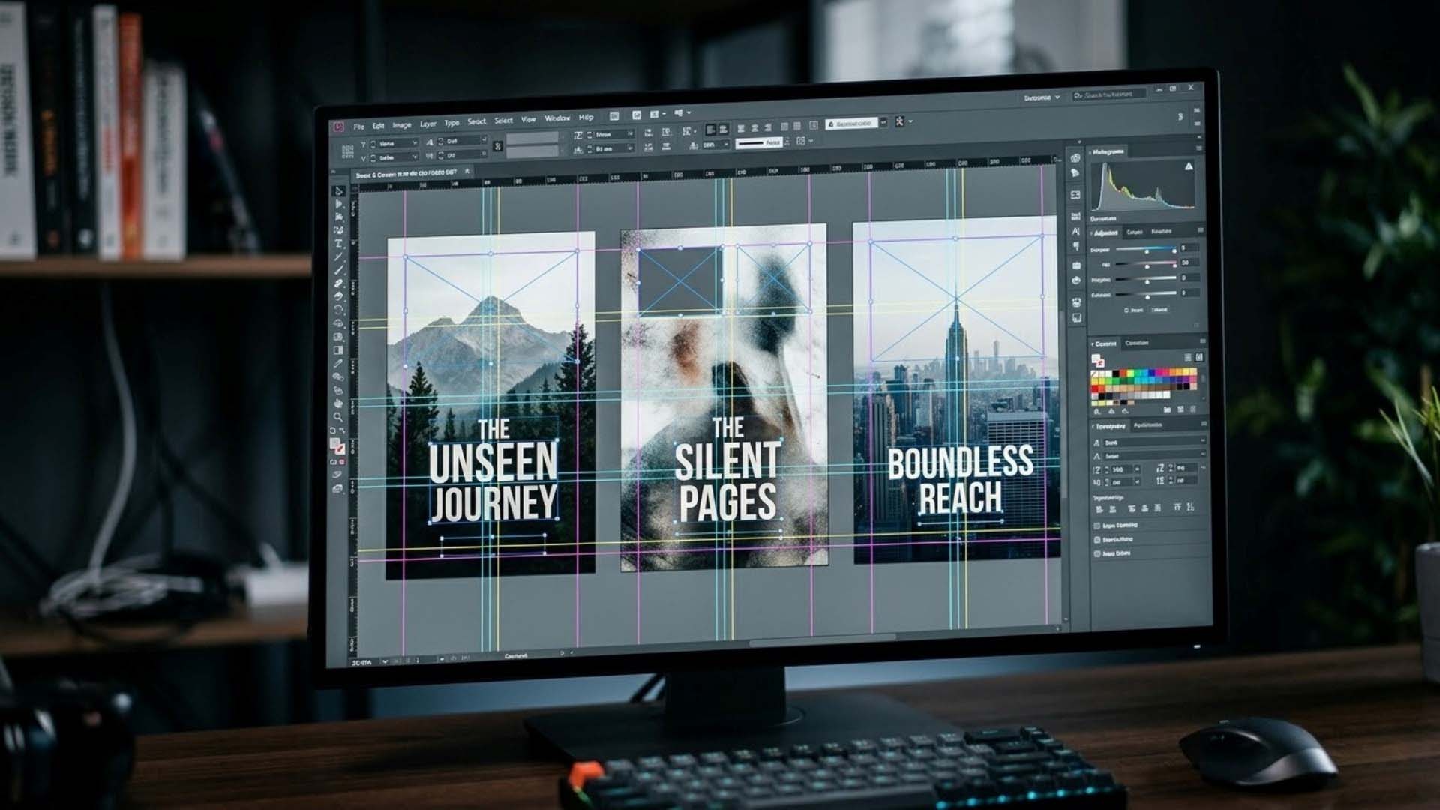This screenshot has height=810, width=1440.
Task: Click the open document tab
Action: coord(406,173)
